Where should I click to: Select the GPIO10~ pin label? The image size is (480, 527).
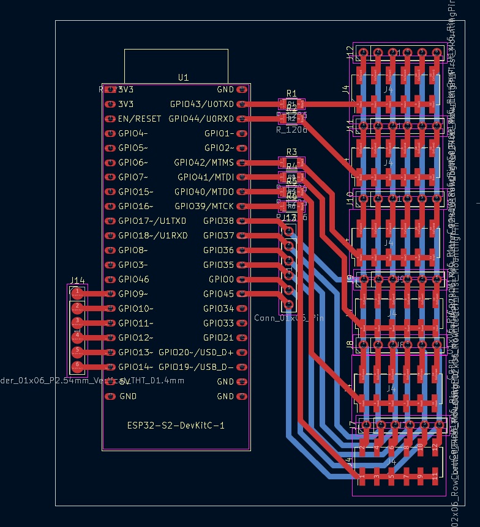(x=136, y=309)
